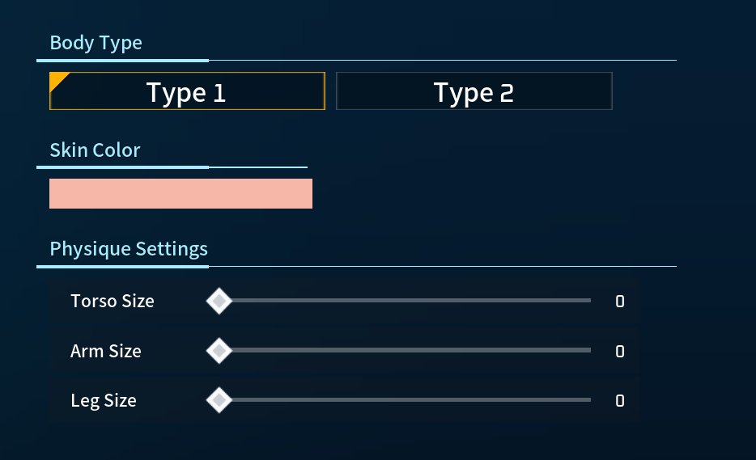Select the Leg Size value number

pos(620,400)
